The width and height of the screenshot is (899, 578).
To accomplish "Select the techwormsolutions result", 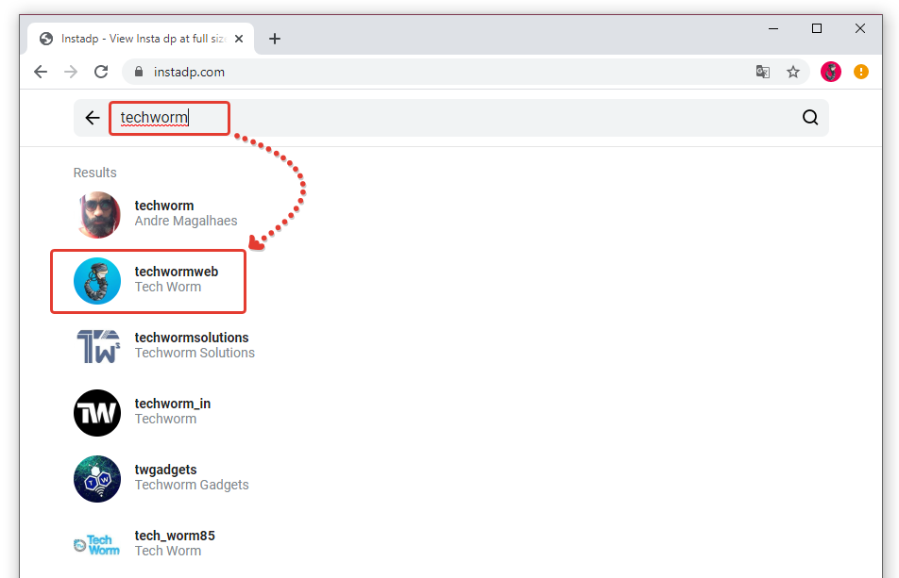I will click(192, 345).
